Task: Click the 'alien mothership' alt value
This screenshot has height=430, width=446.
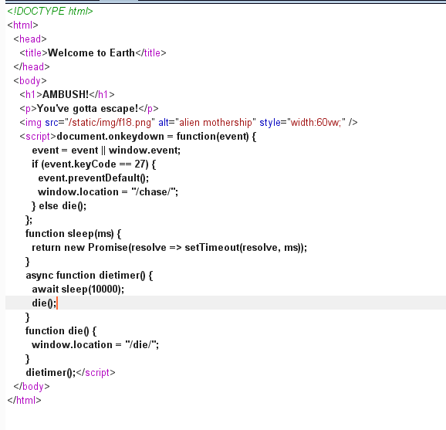Action: (215, 123)
